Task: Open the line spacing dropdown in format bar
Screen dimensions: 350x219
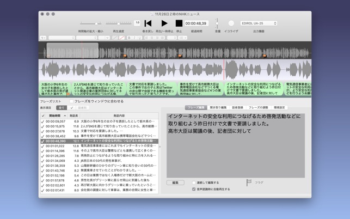Action: tap(172, 38)
